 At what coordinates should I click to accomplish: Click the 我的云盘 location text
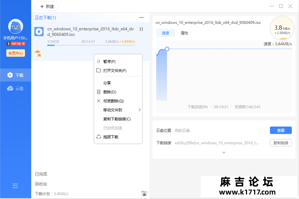pyautogui.click(x=182, y=130)
